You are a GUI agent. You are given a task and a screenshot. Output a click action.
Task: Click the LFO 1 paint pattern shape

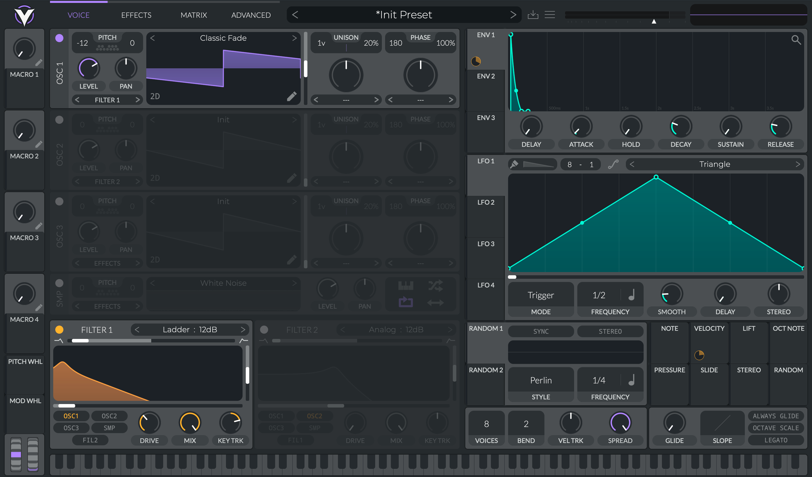click(x=538, y=165)
